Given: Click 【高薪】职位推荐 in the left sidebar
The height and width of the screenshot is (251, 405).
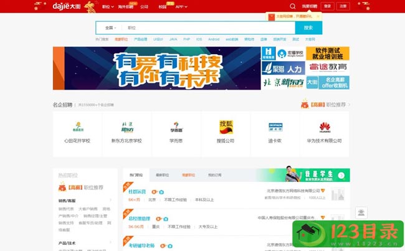Looking at the screenshot, I should pos(81,187).
